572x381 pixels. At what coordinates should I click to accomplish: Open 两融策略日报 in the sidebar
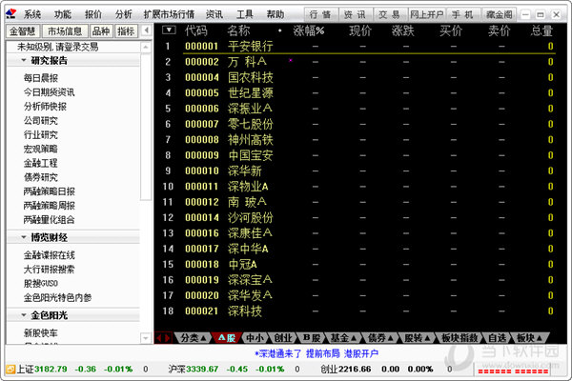coord(49,191)
